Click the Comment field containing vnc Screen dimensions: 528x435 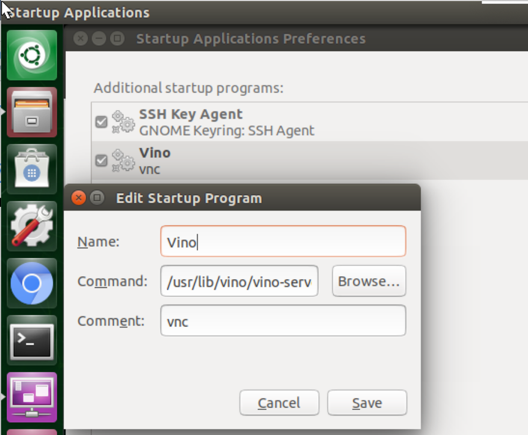[x=283, y=320]
